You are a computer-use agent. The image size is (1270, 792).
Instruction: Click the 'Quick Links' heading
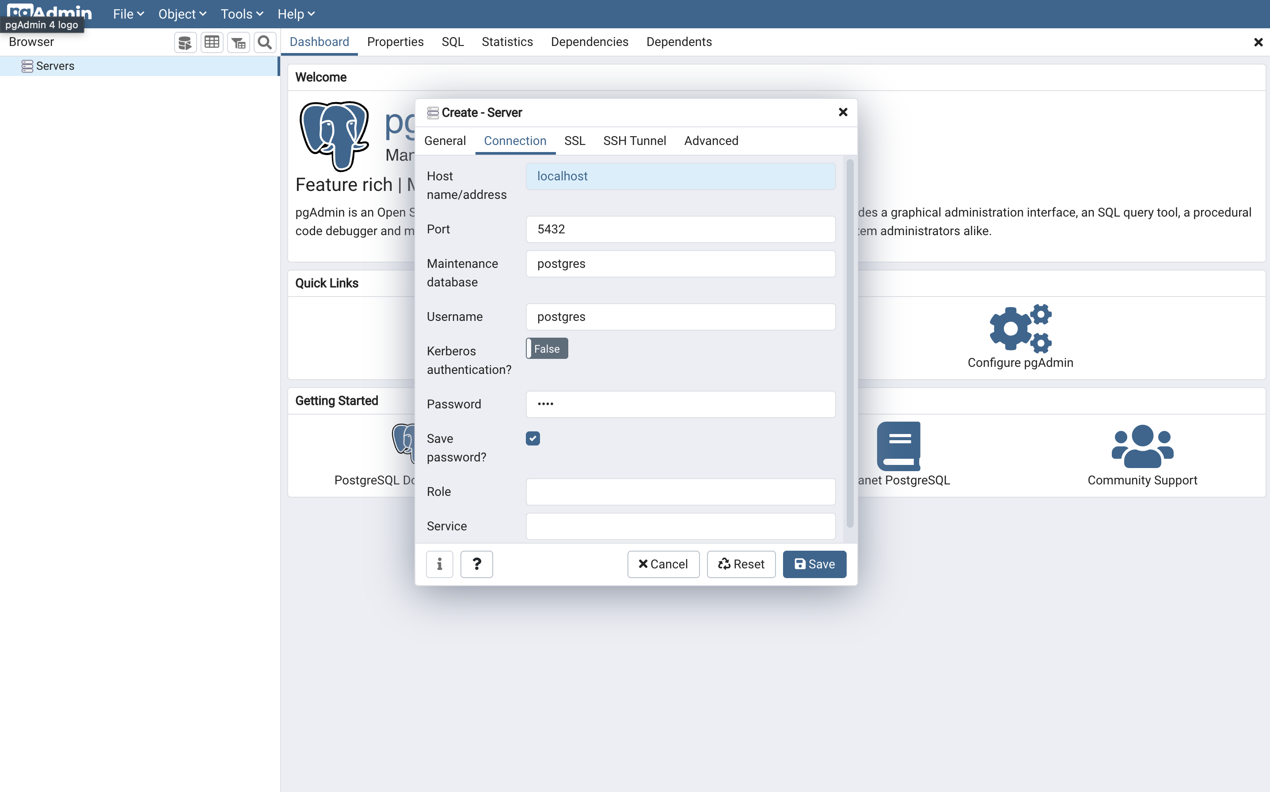(x=327, y=283)
